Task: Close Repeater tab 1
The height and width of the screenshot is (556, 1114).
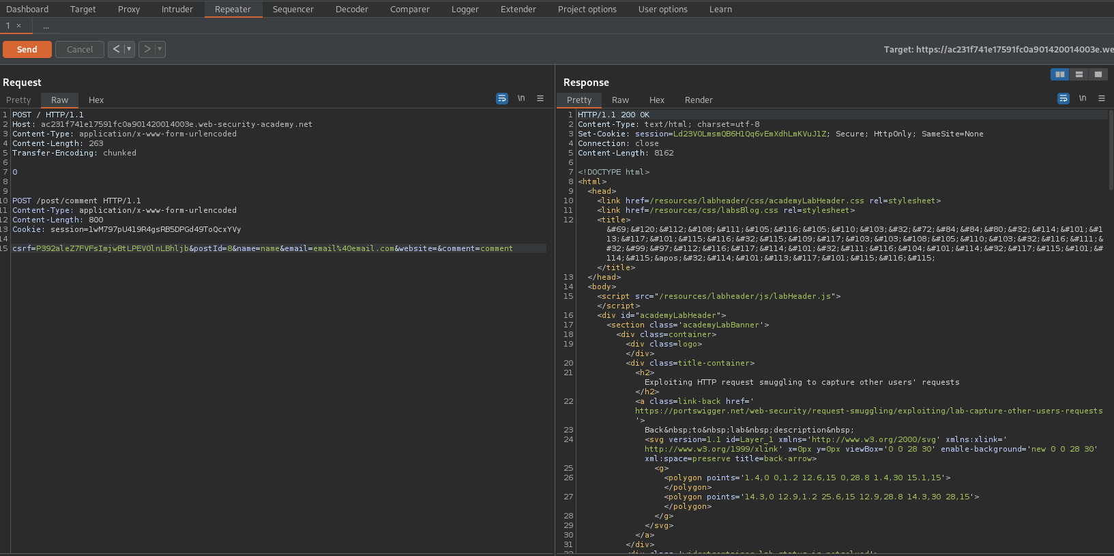Action: [18, 26]
